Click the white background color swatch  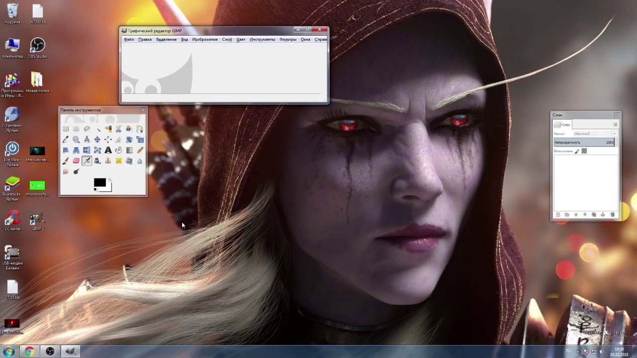click(x=109, y=188)
